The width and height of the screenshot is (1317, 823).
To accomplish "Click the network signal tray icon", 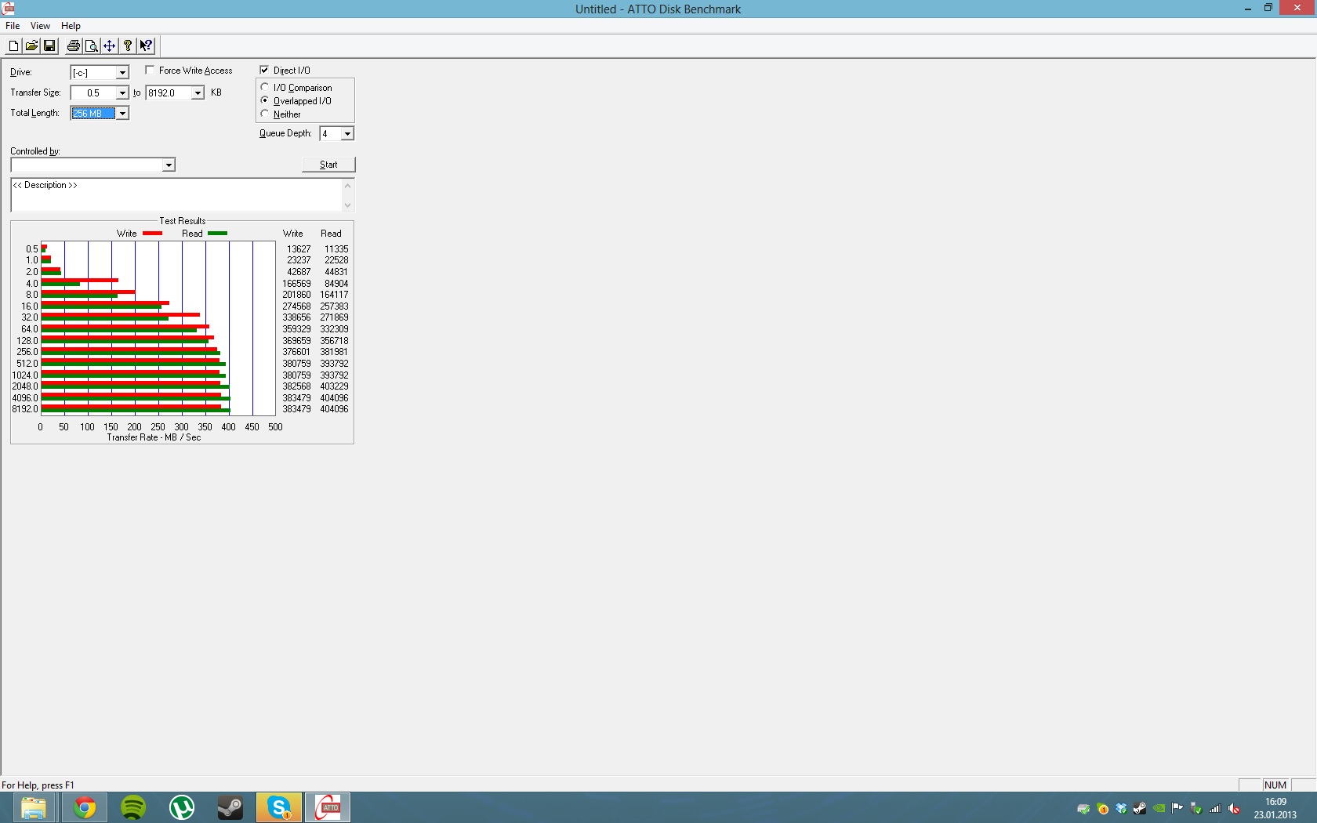I will (x=1215, y=808).
